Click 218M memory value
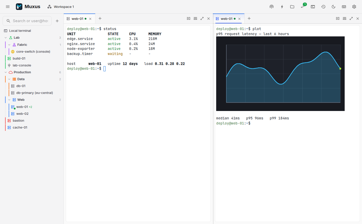Screen dimensions: 362x224 tap(153, 39)
